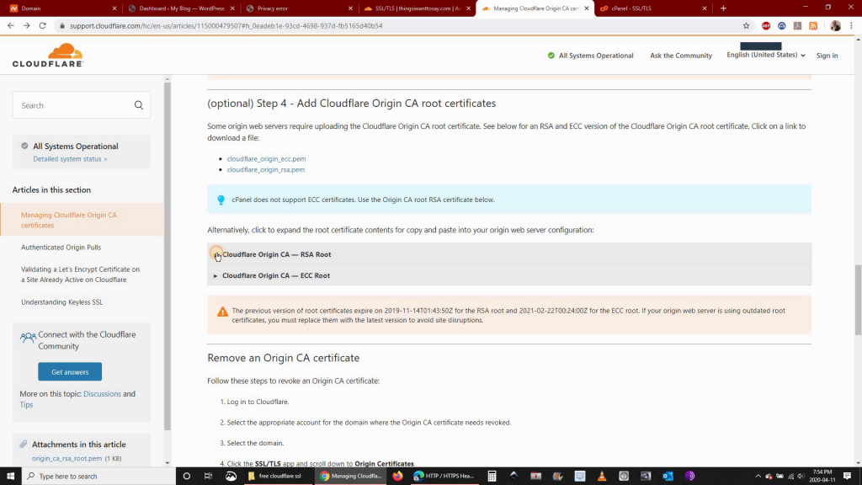Click the Windows taskbar search box
Viewport: 862px width, 485px height.
[99, 477]
